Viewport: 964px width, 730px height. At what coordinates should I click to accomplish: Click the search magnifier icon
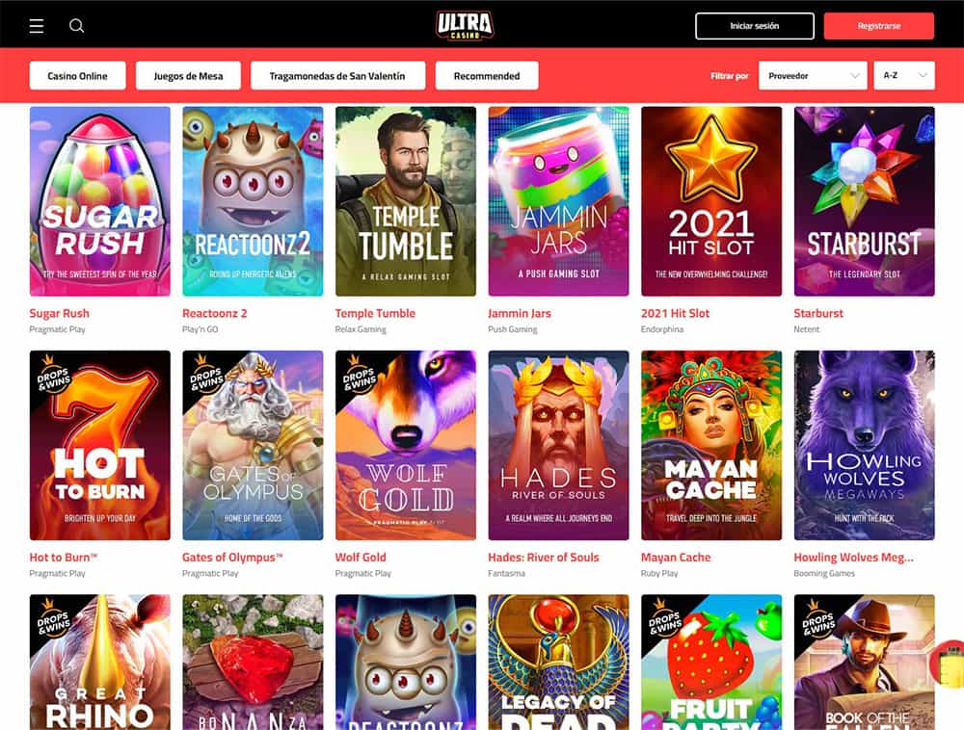[76, 26]
